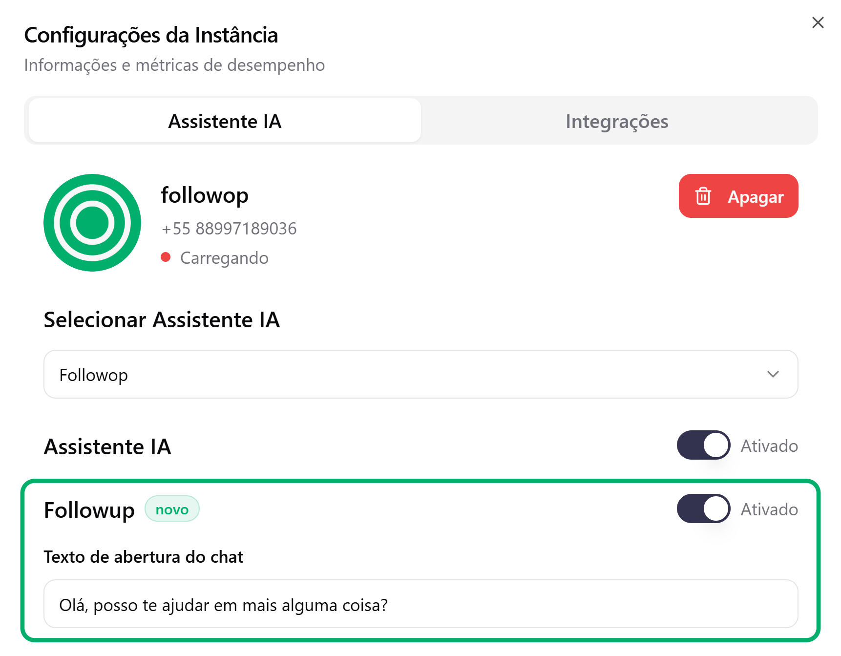Viewport: 841px width, 656px height.
Task: Click the trash icon inside the Apagar button
Action: point(703,196)
